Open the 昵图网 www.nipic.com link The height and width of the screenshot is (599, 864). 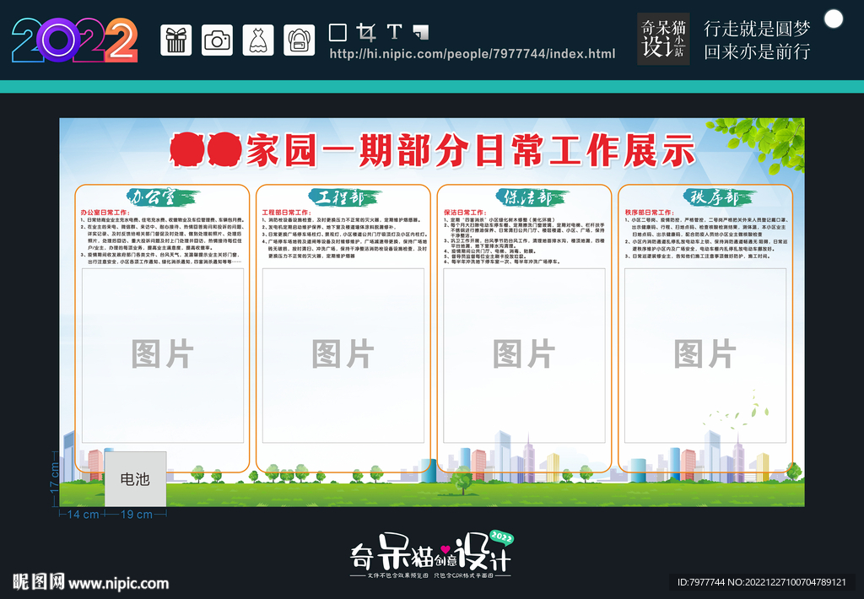tap(90, 582)
